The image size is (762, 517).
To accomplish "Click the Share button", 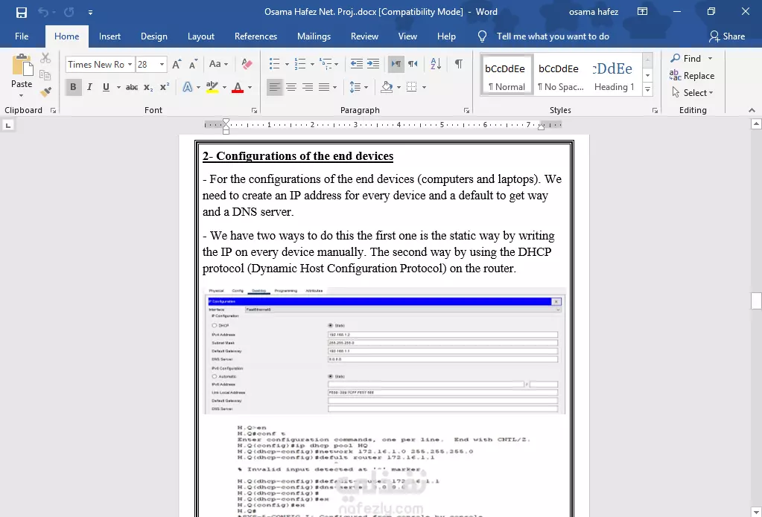I will coord(727,36).
